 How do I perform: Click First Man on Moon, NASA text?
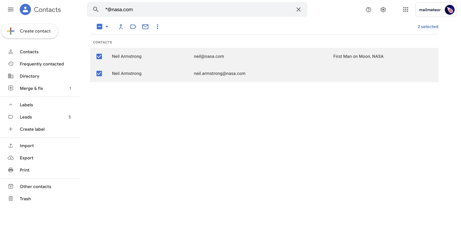pos(358,56)
